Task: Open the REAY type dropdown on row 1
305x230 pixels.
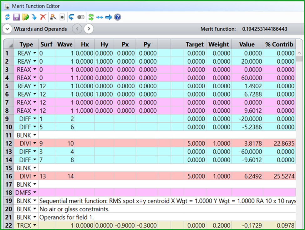Action: click(x=34, y=53)
